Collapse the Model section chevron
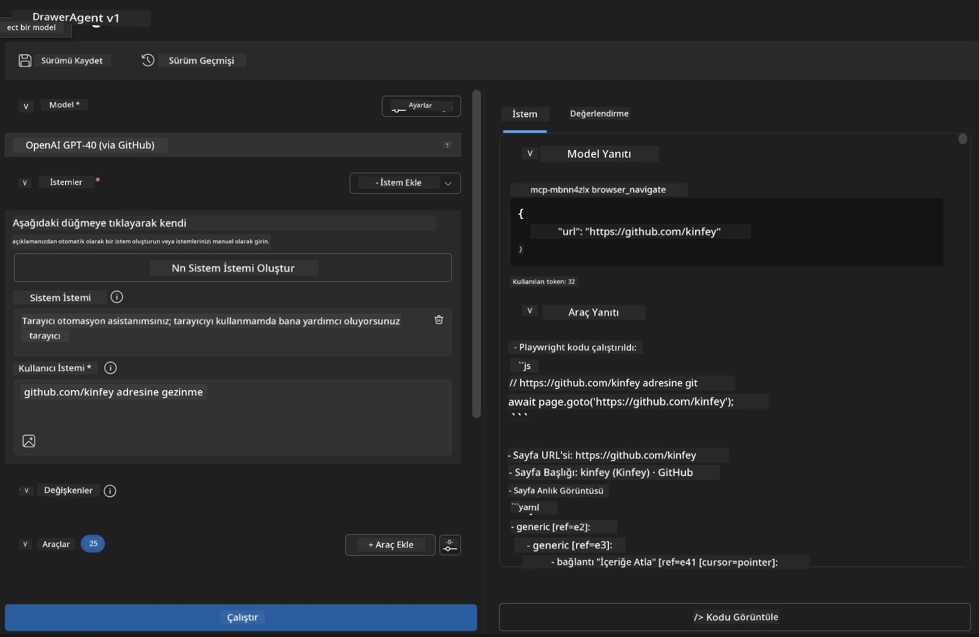Image resolution: width=979 pixels, height=637 pixels. pos(26,106)
